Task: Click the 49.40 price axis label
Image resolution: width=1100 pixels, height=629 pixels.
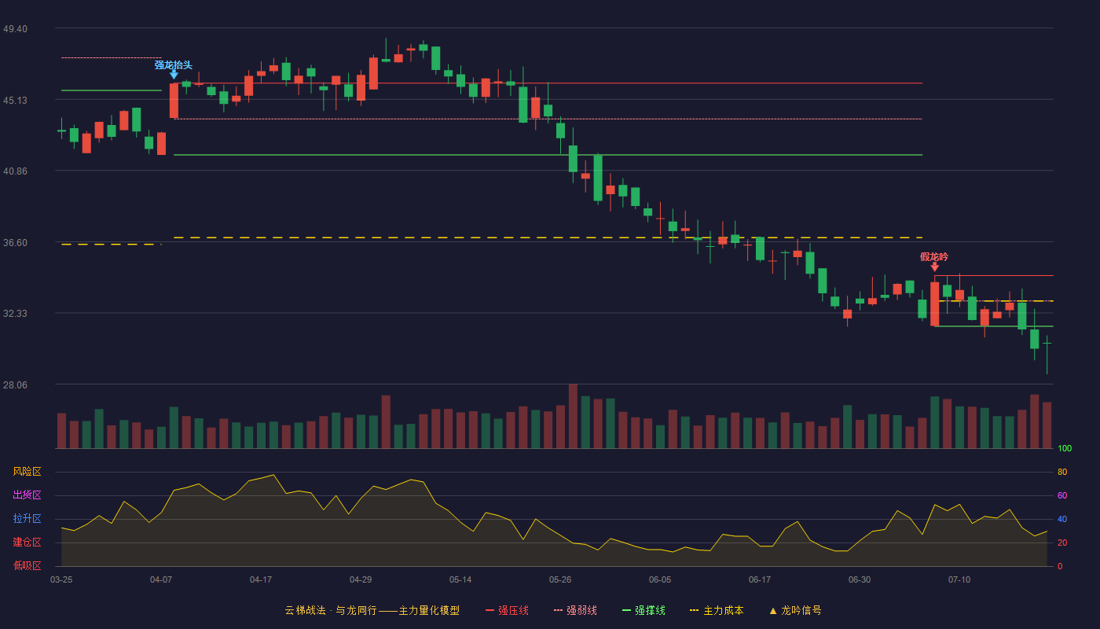Action: [x=15, y=29]
